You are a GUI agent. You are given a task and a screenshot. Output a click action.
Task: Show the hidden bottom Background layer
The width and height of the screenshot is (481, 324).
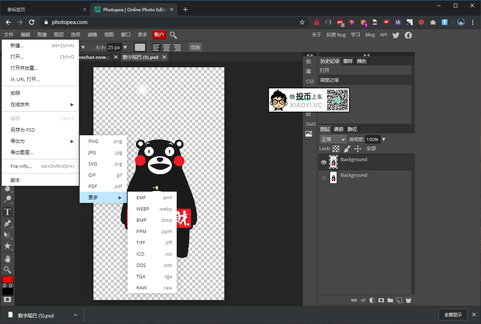pos(324,178)
